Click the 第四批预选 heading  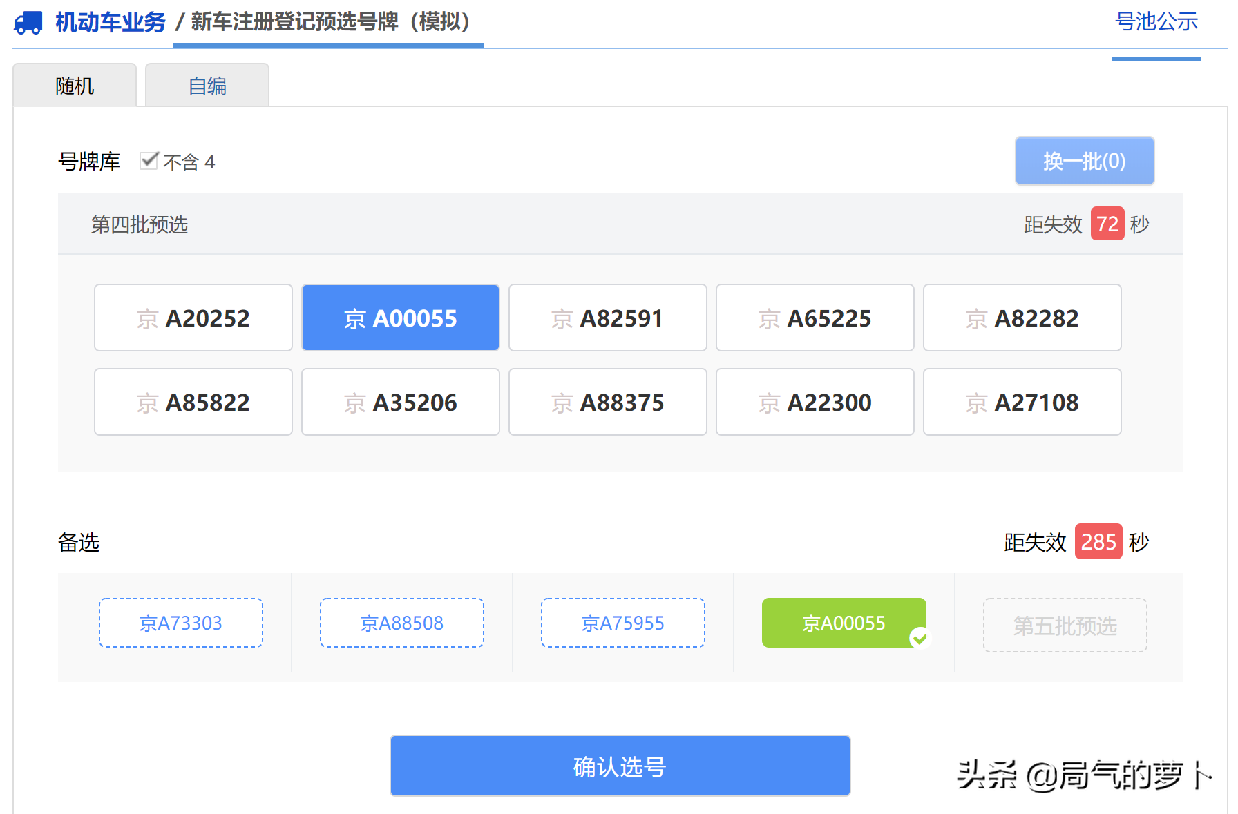pyautogui.click(x=140, y=224)
